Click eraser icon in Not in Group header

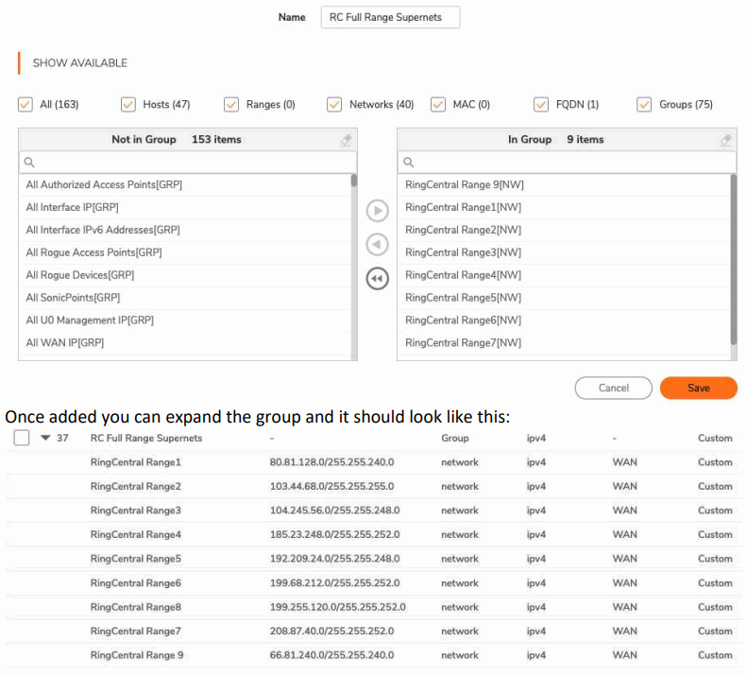347,140
